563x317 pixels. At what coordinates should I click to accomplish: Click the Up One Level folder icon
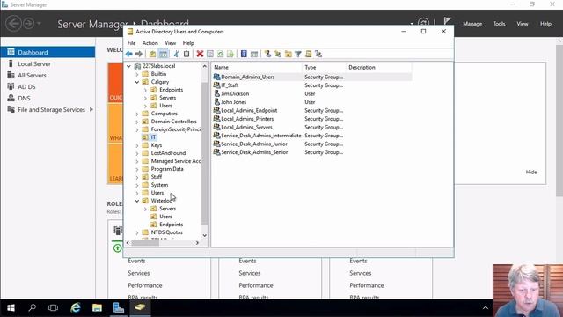pos(152,54)
